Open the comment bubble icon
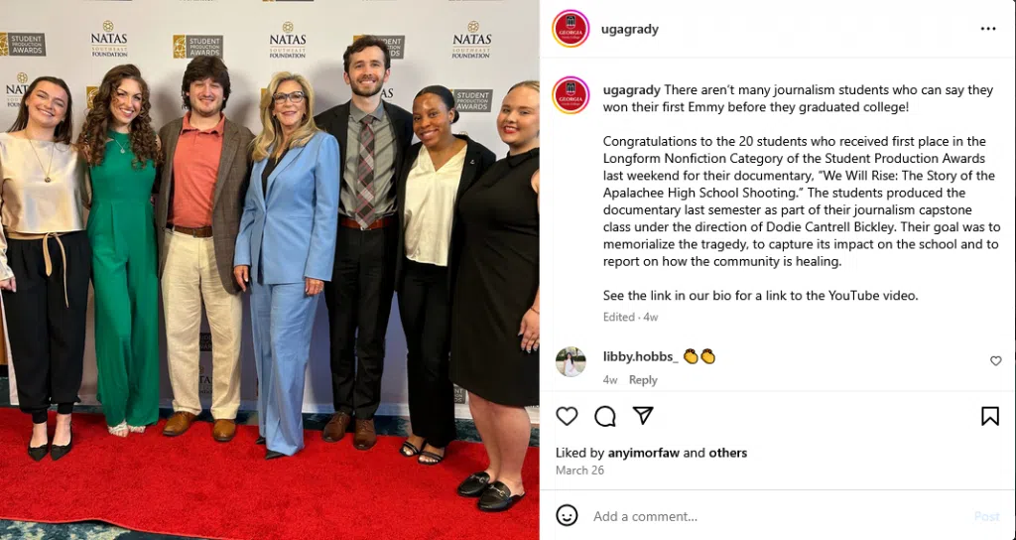1016x540 pixels. coord(604,416)
